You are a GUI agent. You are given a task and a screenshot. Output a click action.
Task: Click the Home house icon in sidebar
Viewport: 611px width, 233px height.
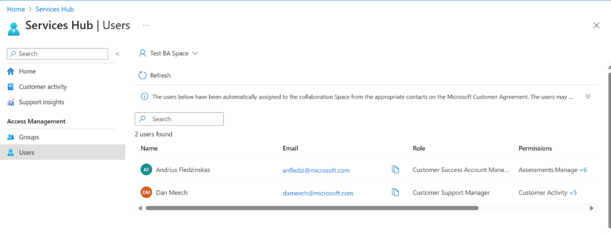coord(11,71)
